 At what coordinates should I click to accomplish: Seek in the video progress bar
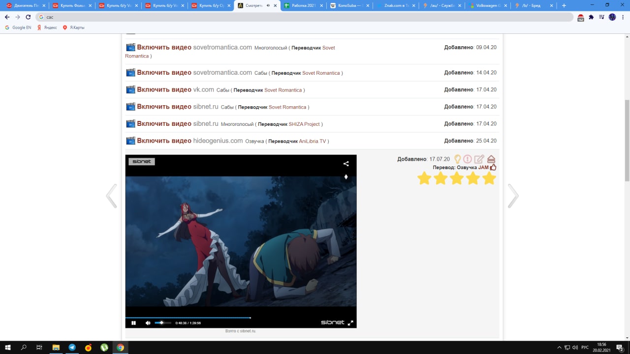[x=241, y=318]
